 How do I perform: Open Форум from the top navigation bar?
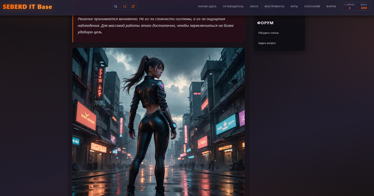tap(331, 7)
